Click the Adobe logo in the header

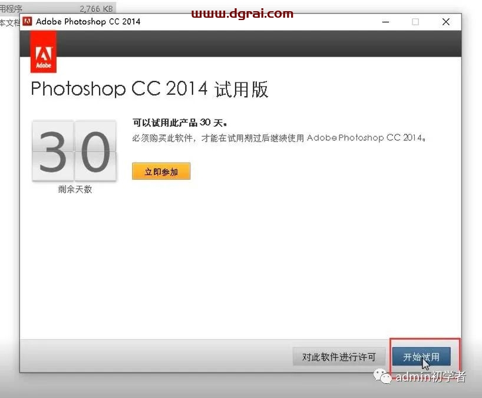(44, 52)
